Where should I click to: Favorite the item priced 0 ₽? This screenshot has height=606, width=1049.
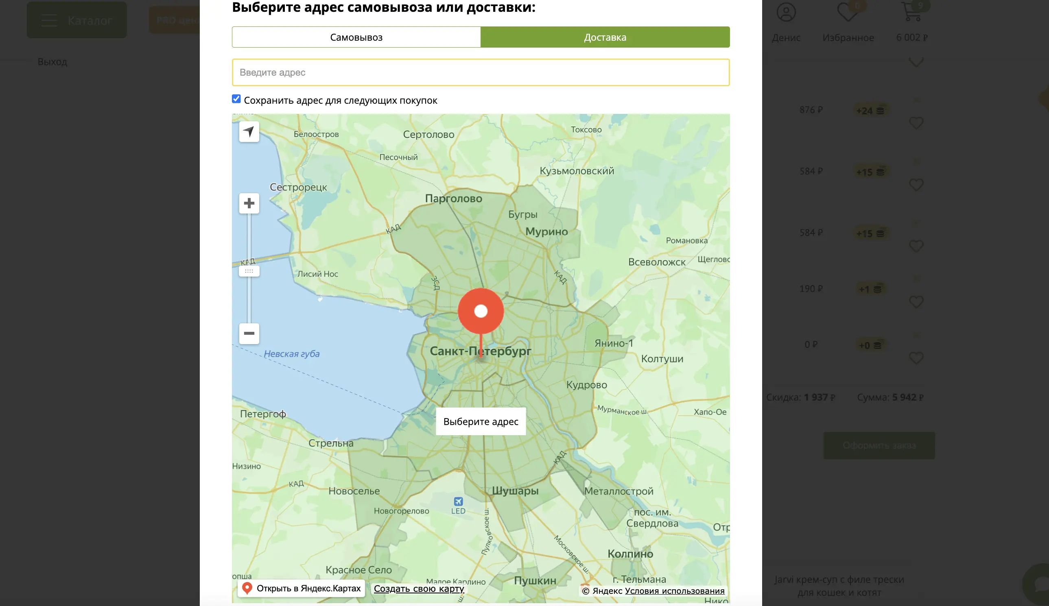[916, 357]
